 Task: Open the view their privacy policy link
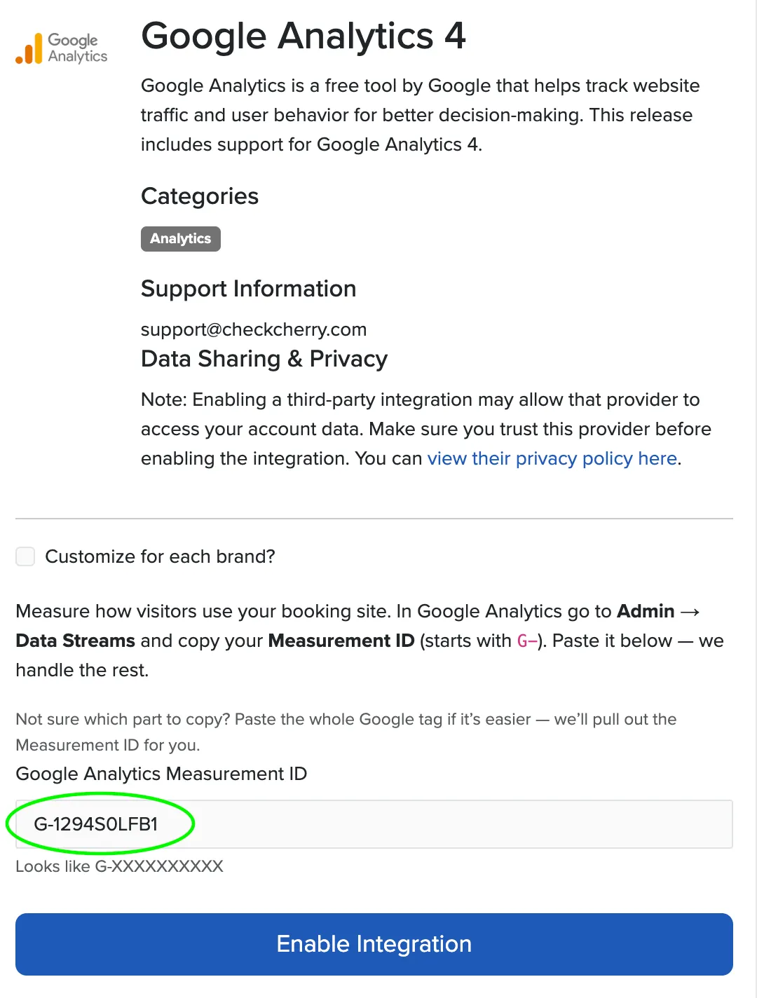coord(552,458)
